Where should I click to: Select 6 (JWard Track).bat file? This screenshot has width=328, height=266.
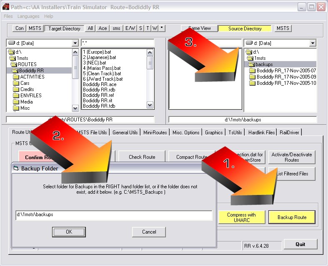point(103,79)
